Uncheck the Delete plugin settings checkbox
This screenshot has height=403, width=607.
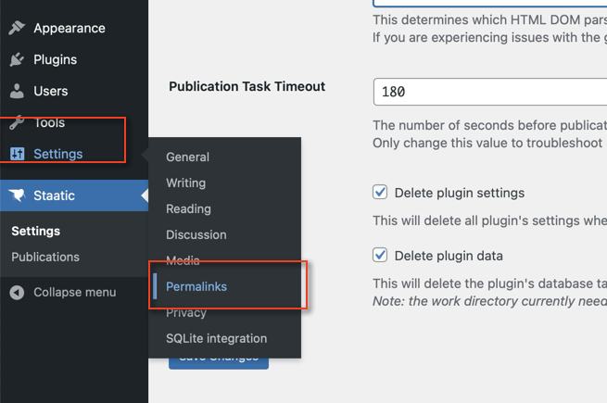(380, 192)
